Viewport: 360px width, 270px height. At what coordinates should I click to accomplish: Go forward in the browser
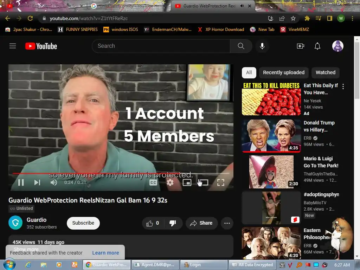[x=19, y=18]
